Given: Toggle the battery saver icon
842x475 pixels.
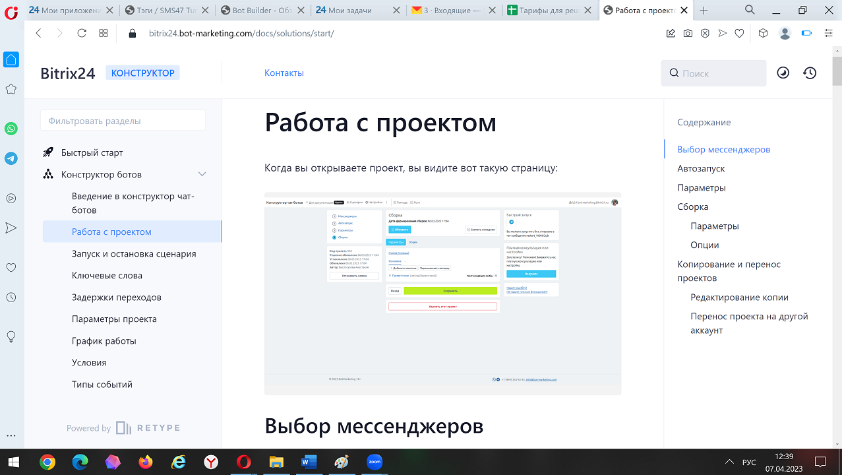Looking at the screenshot, I should click(x=806, y=34).
